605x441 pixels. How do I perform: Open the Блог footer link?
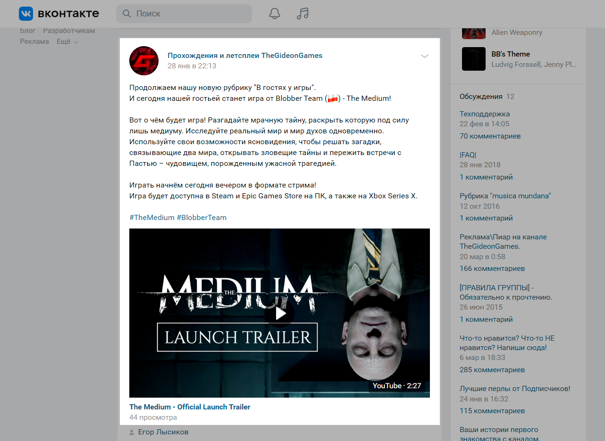point(28,31)
